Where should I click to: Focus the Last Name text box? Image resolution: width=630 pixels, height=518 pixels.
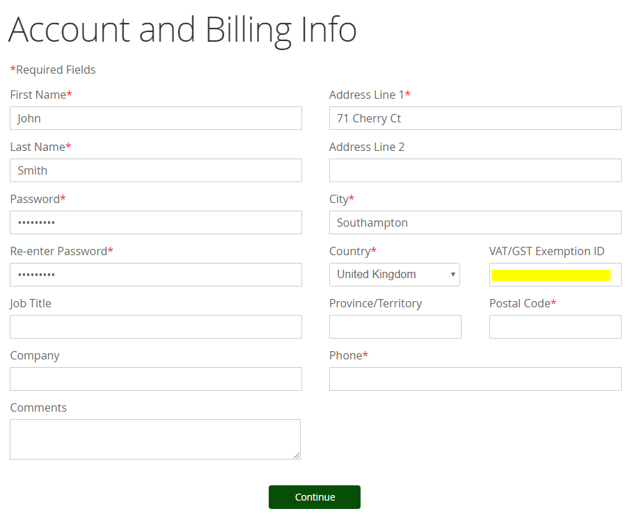point(155,170)
